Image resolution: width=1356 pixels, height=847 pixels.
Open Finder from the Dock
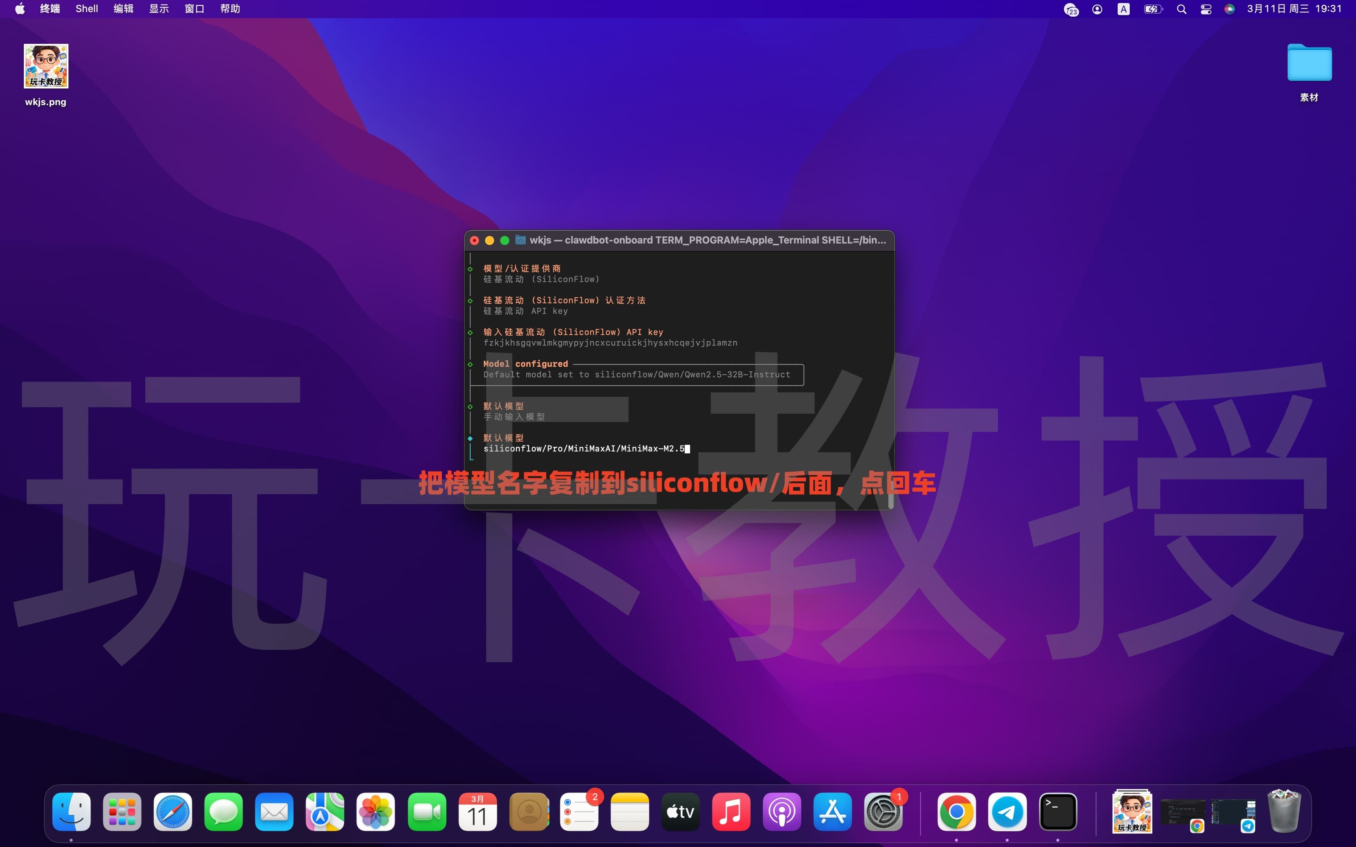coord(72,812)
